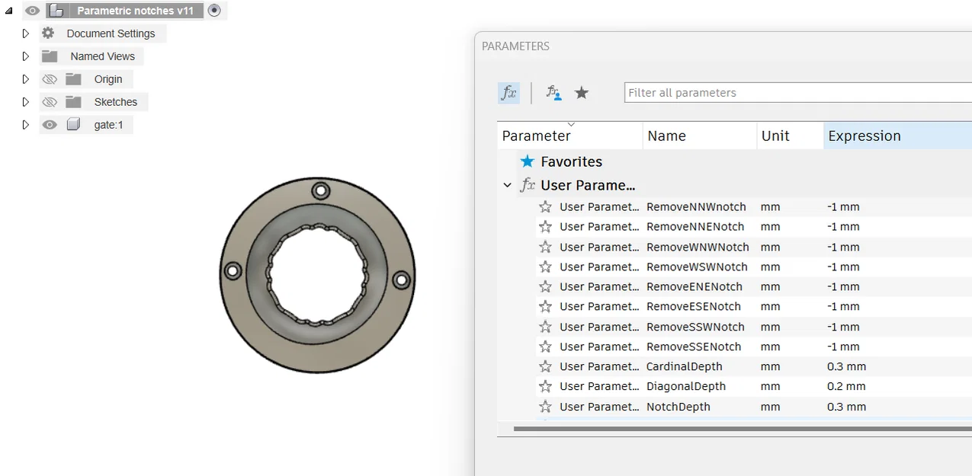Activate the Parametric notches v11 radio button

click(214, 11)
